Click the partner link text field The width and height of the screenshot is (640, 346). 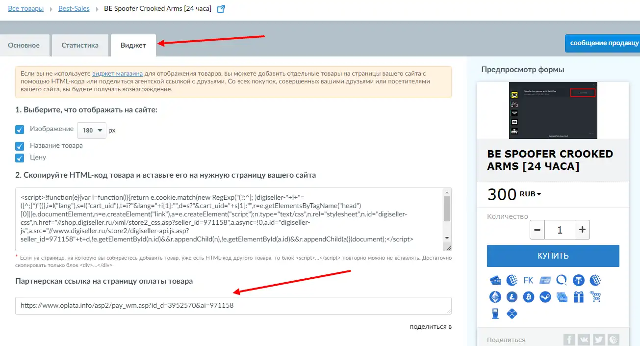point(233,305)
